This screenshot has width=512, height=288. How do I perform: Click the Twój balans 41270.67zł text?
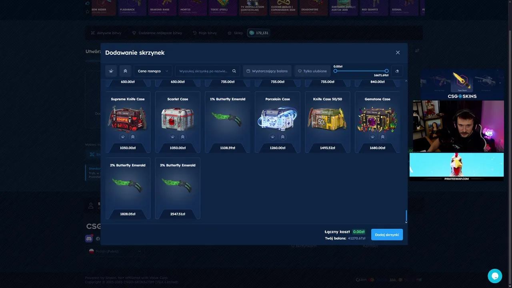(345, 238)
